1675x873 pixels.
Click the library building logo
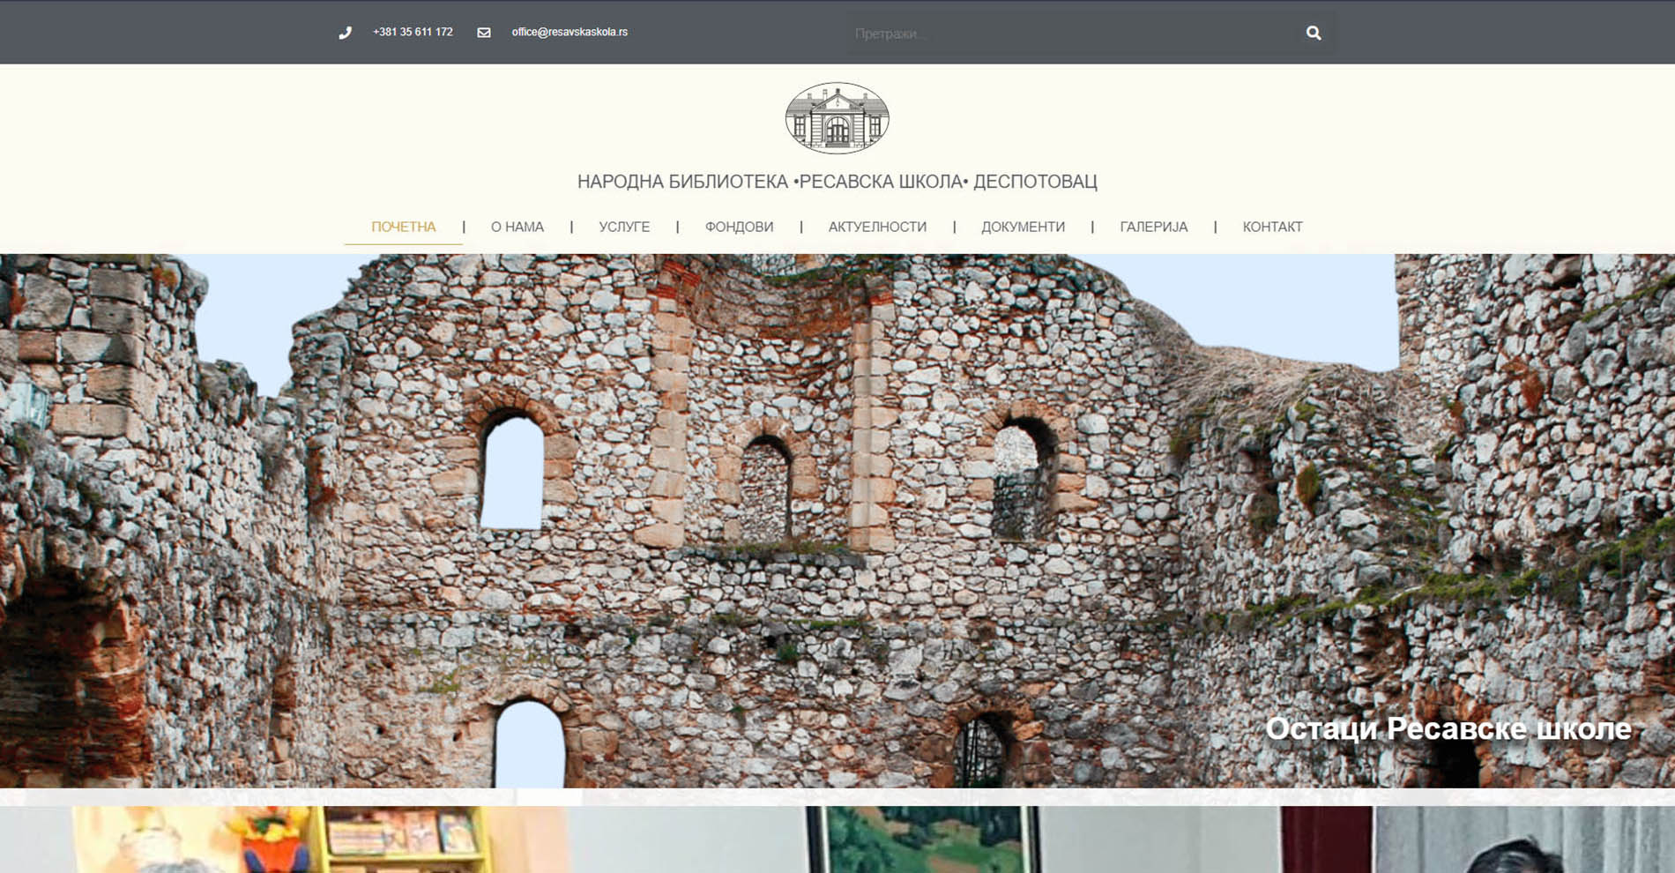point(837,118)
